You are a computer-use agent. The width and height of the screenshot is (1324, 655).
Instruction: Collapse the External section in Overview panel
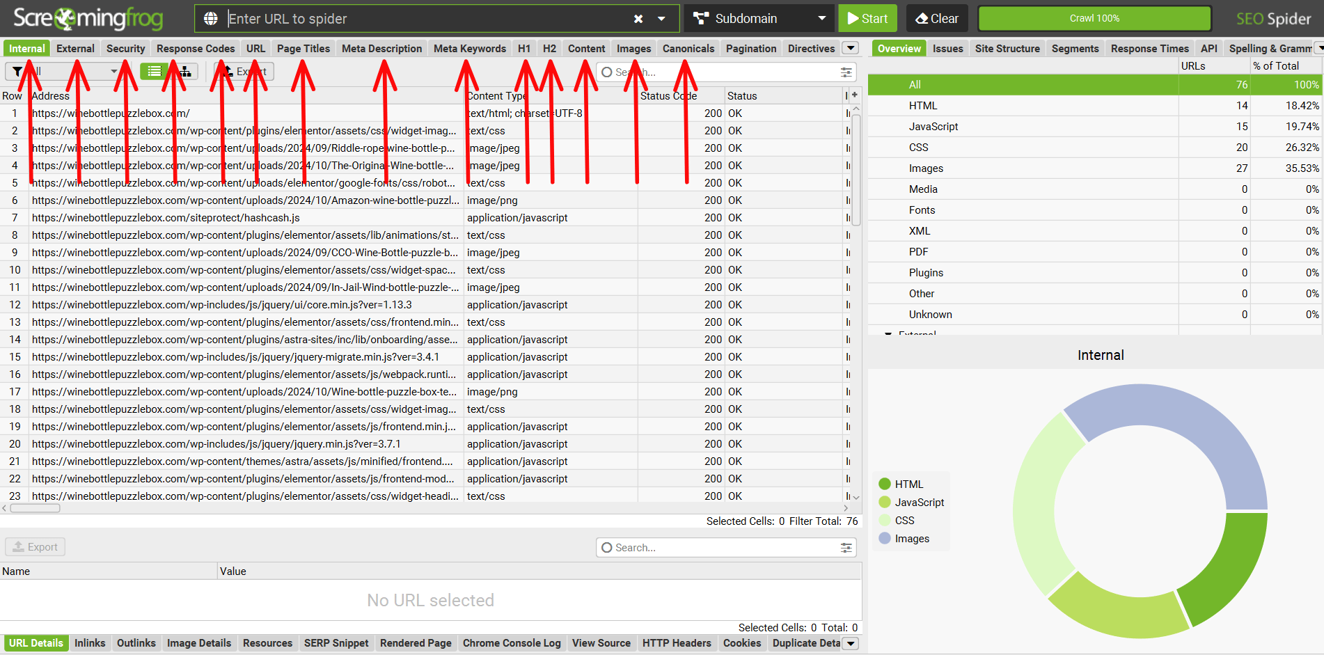888,335
